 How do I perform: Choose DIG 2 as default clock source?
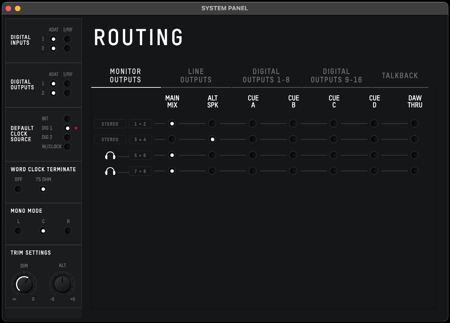[x=67, y=137]
